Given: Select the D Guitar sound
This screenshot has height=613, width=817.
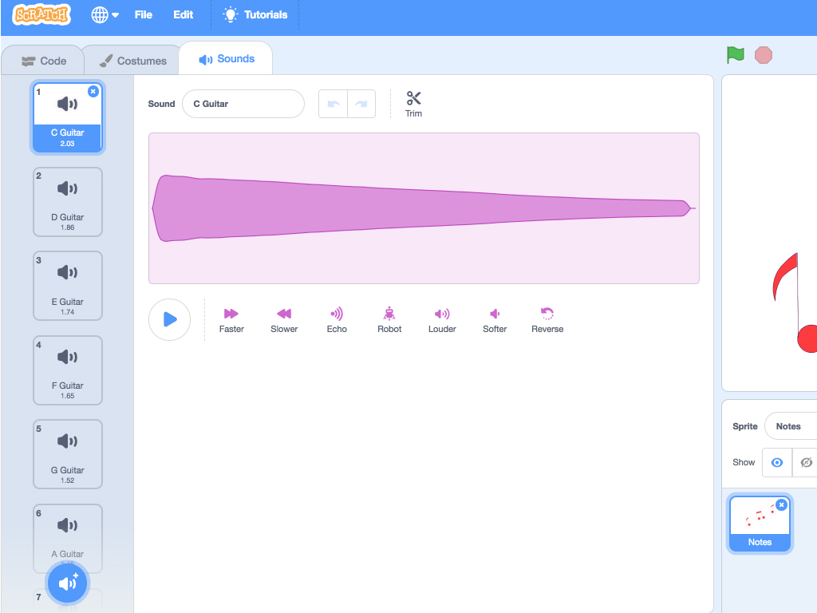Looking at the screenshot, I should pyautogui.click(x=67, y=202).
